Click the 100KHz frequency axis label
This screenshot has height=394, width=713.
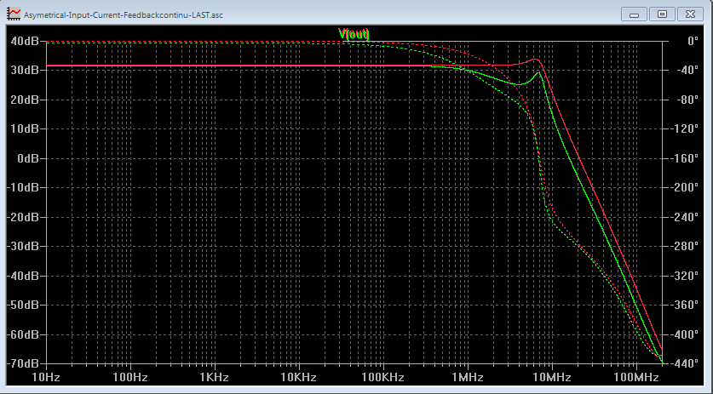(x=382, y=377)
